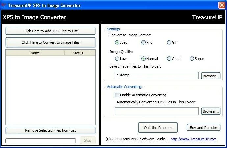This screenshot has width=227, height=148.
Task: Click the Name column header
Action: click(35, 53)
